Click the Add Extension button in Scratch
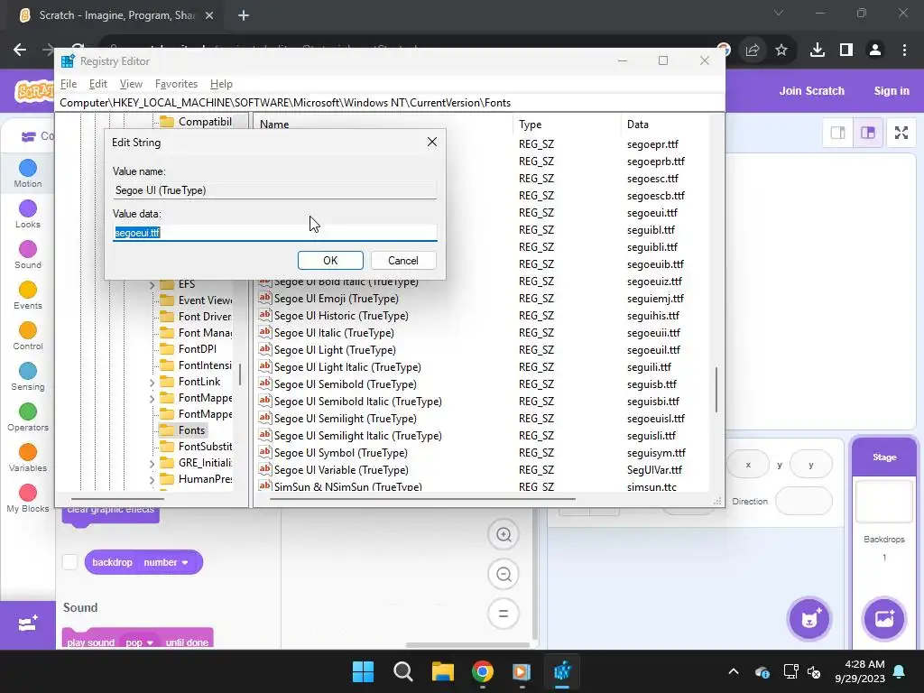Image resolution: width=924 pixels, height=693 pixels. coord(28,624)
